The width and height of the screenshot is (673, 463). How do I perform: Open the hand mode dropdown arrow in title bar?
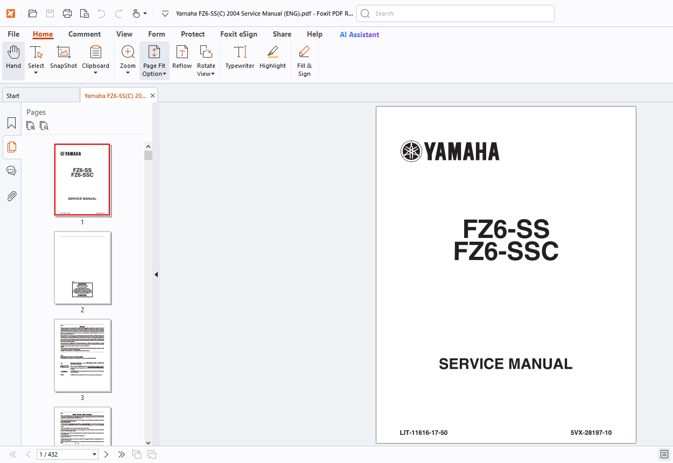click(x=145, y=13)
